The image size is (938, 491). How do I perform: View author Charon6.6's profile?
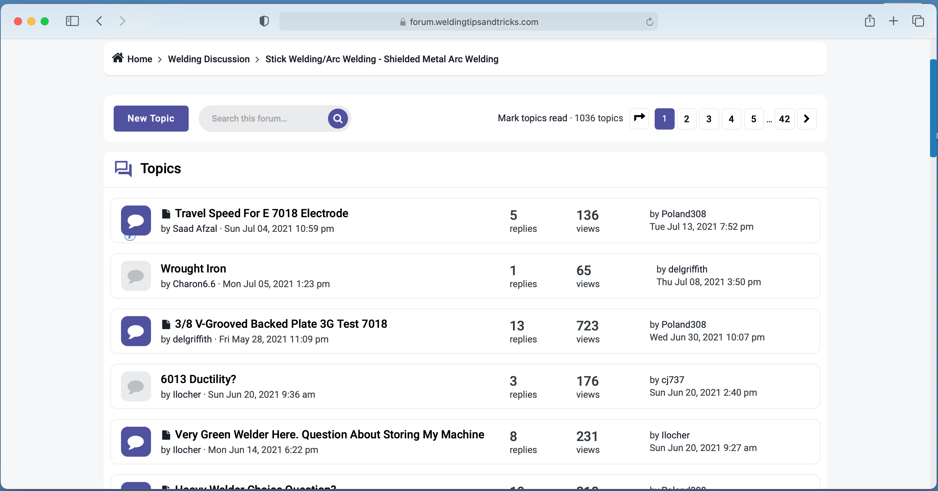click(x=194, y=284)
